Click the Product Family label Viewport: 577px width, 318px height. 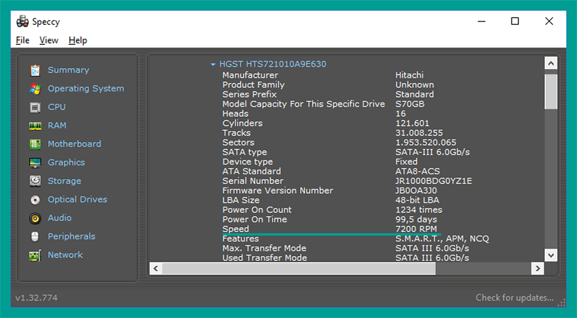pyautogui.click(x=253, y=85)
